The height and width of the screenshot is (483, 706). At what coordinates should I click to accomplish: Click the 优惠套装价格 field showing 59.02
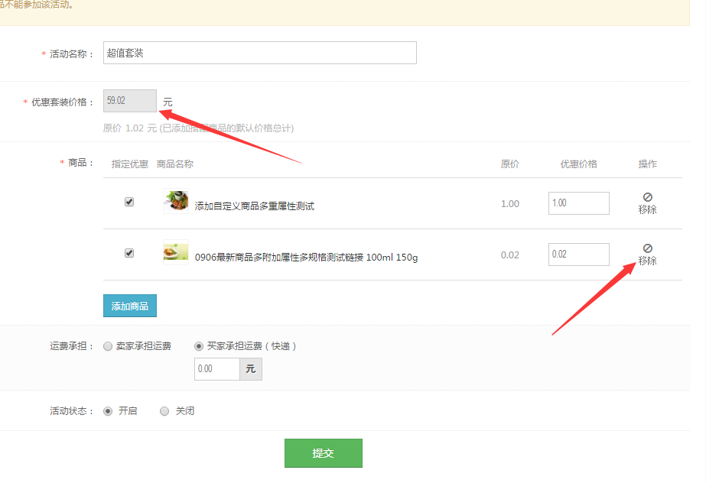[130, 101]
